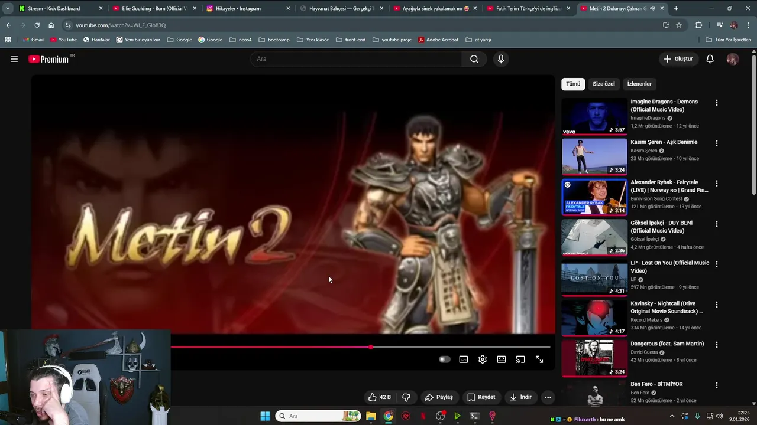Viewport: 757px width, 425px height.
Task: Open Haritalar bookmark
Action: pos(96,40)
